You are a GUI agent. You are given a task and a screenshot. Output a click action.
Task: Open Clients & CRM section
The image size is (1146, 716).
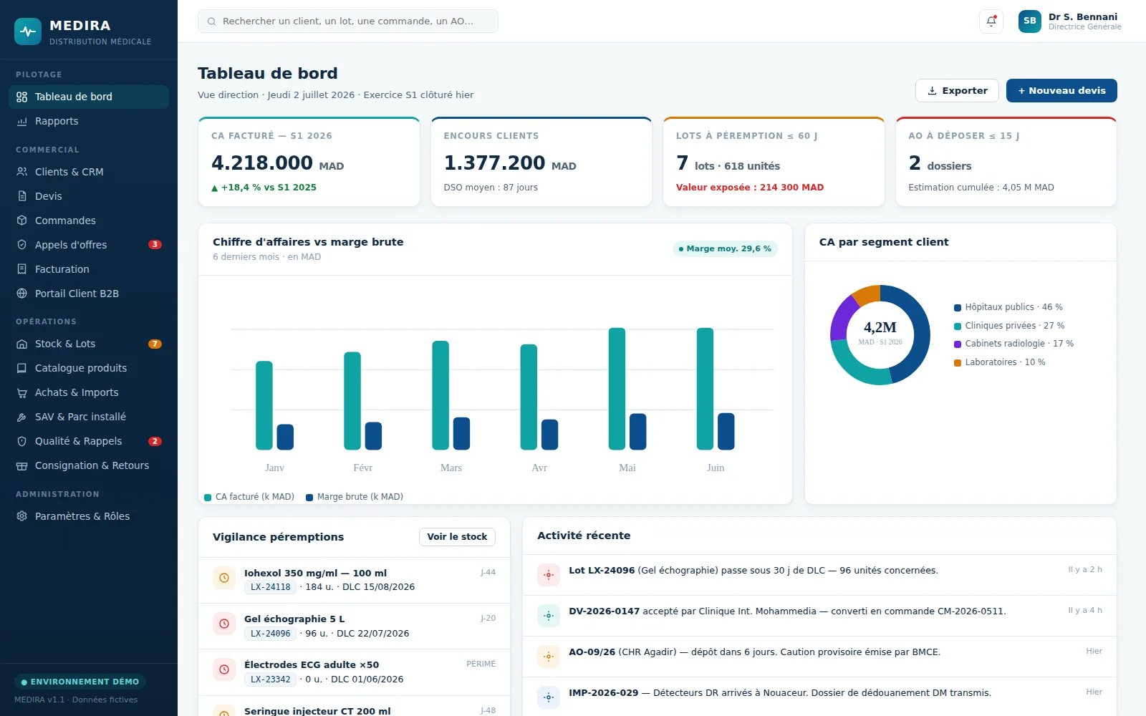[x=89, y=172]
